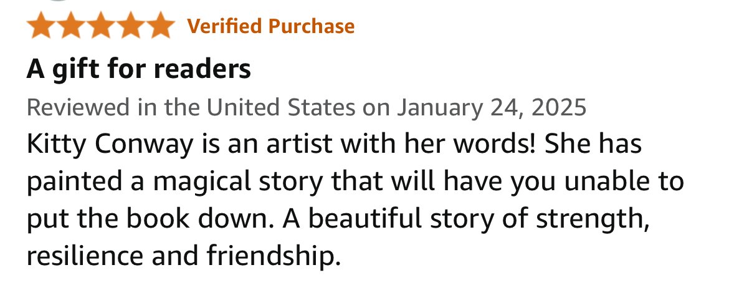Open the review titled A gift for readers
Image resolution: width=729 pixels, height=285 pixels.
click(138, 69)
